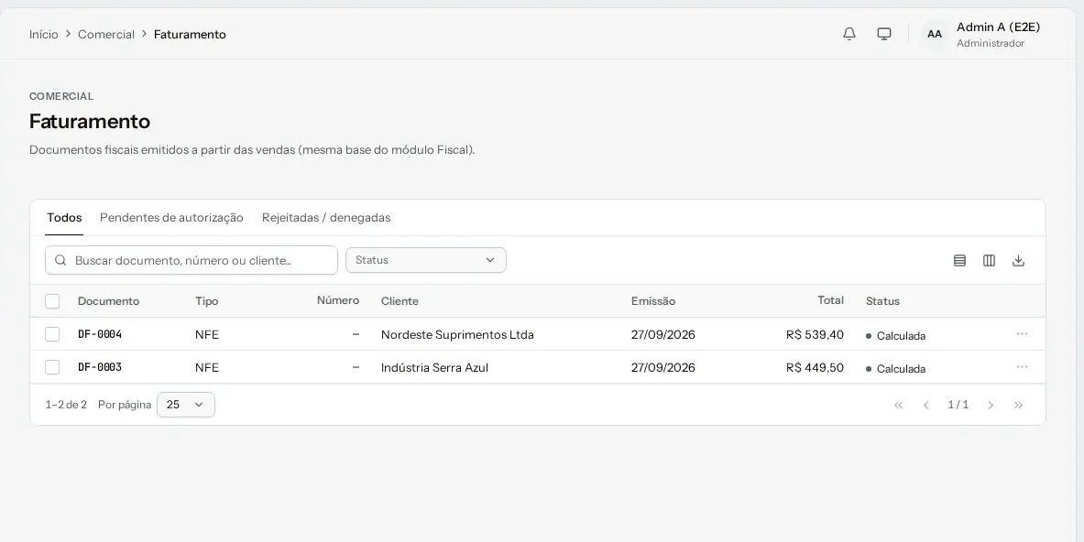Select all rows header checkbox
Viewport: 1084px width, 542px height.
[x=52, y=301]
